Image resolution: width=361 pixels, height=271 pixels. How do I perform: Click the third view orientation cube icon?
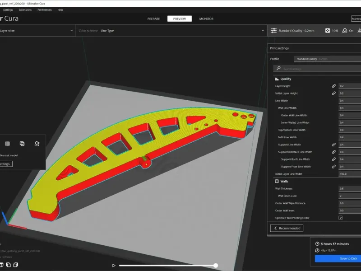16,265
